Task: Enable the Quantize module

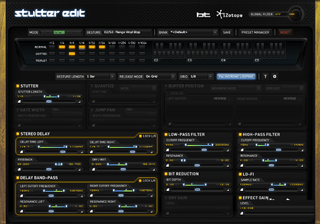Action: point(92,86)
